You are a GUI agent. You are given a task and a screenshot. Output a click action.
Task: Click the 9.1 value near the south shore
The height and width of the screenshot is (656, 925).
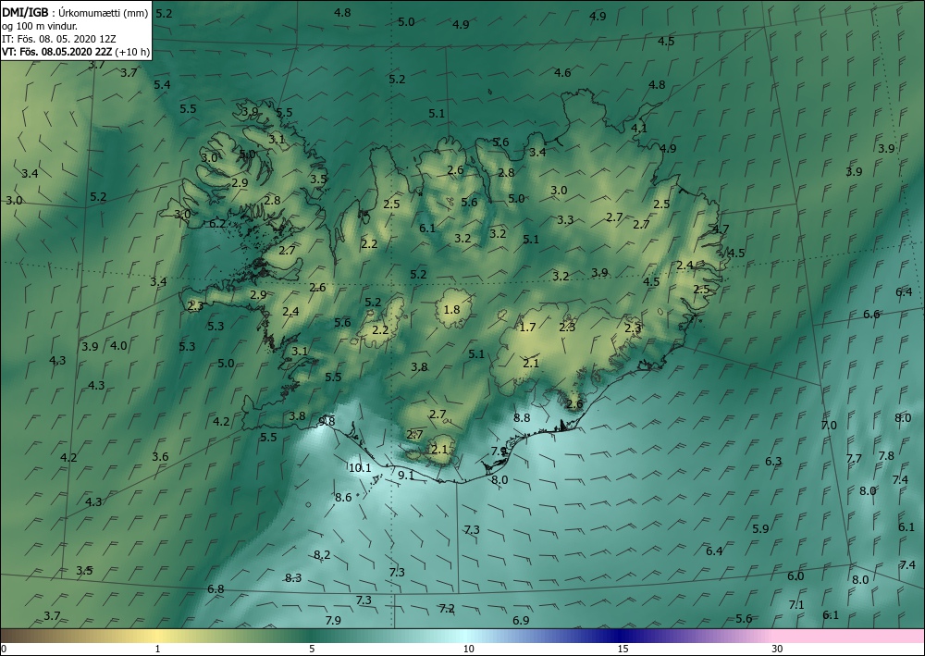pos(406,475)
